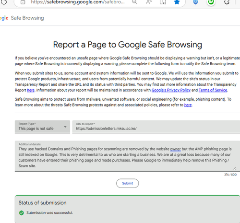Open the site information lock icon
Screen dimensions: 240x223
tap(23, 2)
